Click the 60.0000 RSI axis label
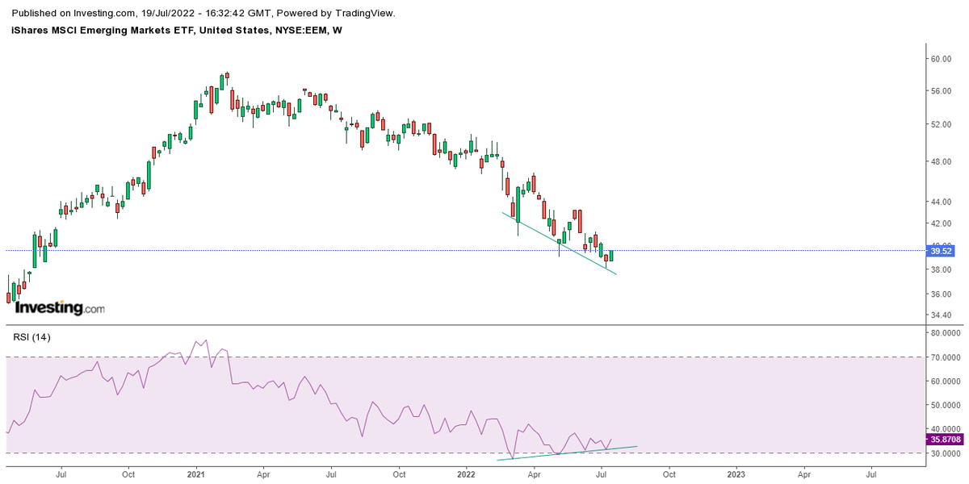This screenshot has height=484, width=969. [945, 381]
